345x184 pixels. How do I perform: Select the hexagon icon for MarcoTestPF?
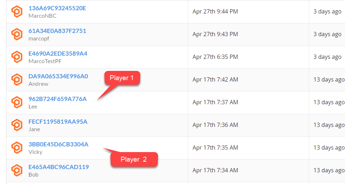17,57
